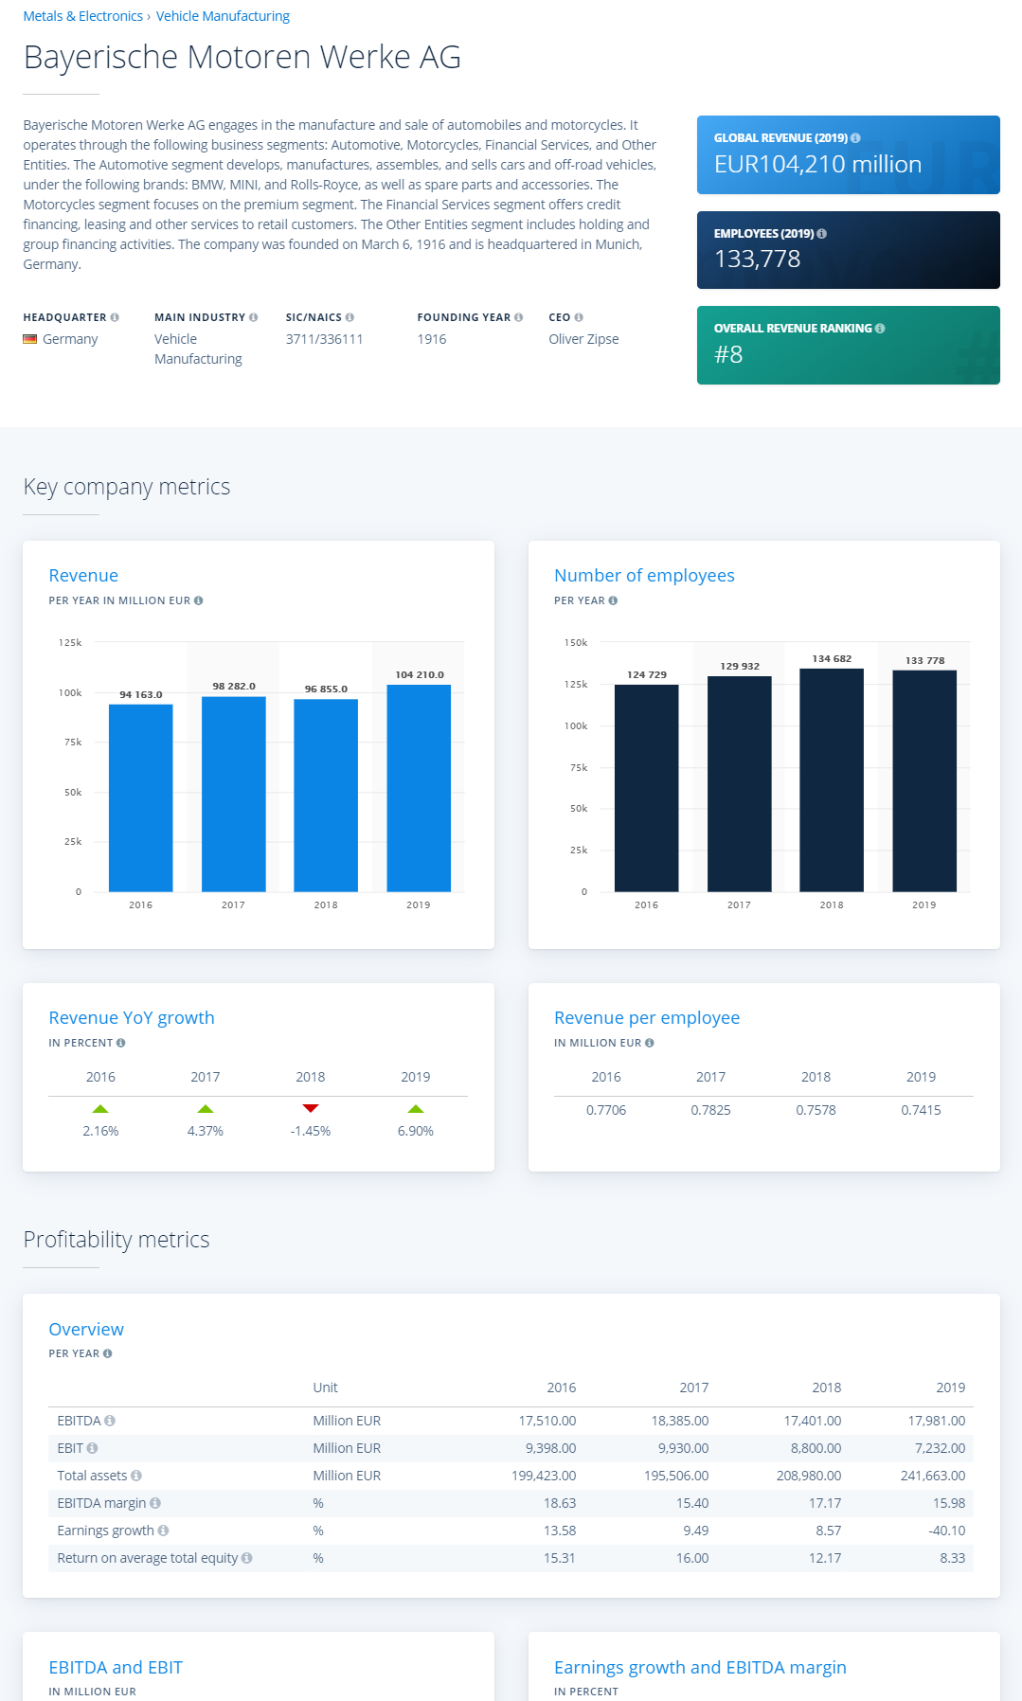Select Total assets 2019 value 241,663.00
Screen dimensions: 1022x1701
[933, 1476]
